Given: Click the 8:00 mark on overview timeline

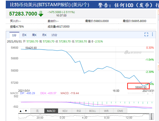Looking at the screenshot, I should [x=107, y=118].
